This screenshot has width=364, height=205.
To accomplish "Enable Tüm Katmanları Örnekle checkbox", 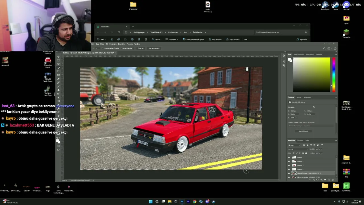I will pos(102,48).
